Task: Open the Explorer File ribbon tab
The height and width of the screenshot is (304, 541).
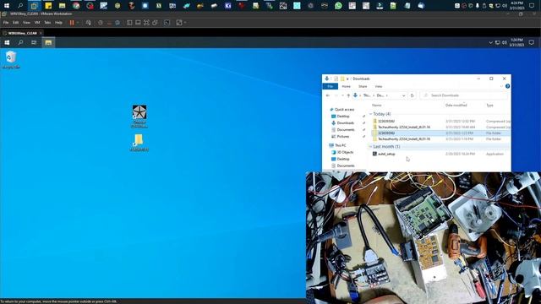Action: click(331, 86)
